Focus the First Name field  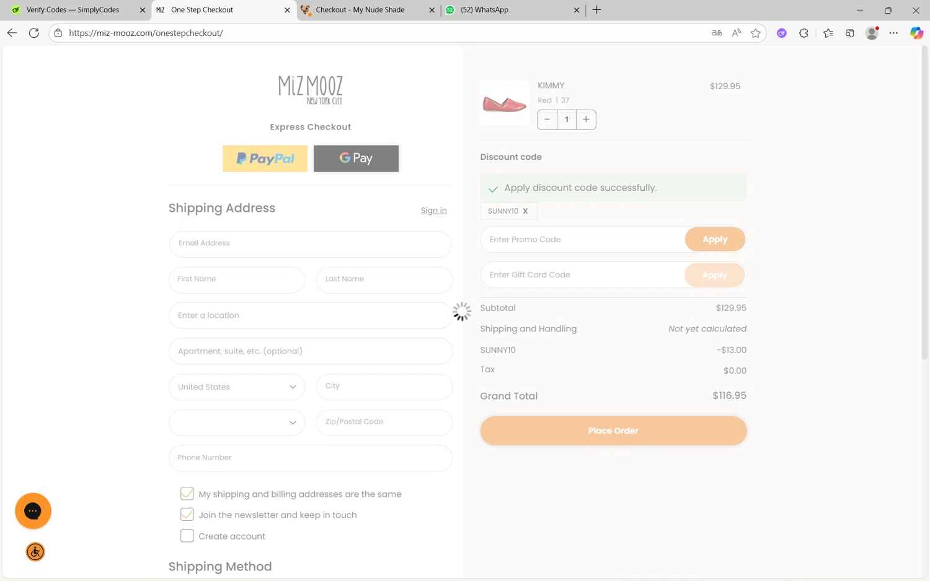(x=237, y=280)
